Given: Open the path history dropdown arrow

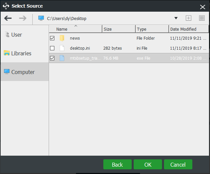Looking at the screenshot, I should [x=176, y=18].
